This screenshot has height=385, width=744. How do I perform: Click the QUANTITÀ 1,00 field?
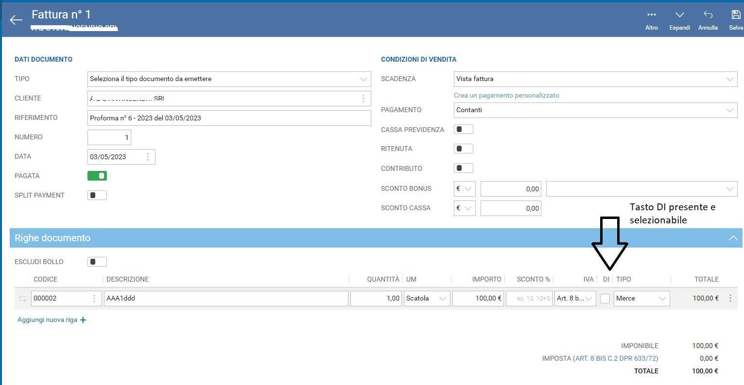point(376,299)
